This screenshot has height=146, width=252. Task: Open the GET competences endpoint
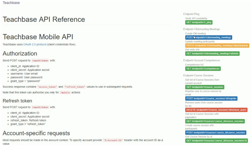pos(203,68)
